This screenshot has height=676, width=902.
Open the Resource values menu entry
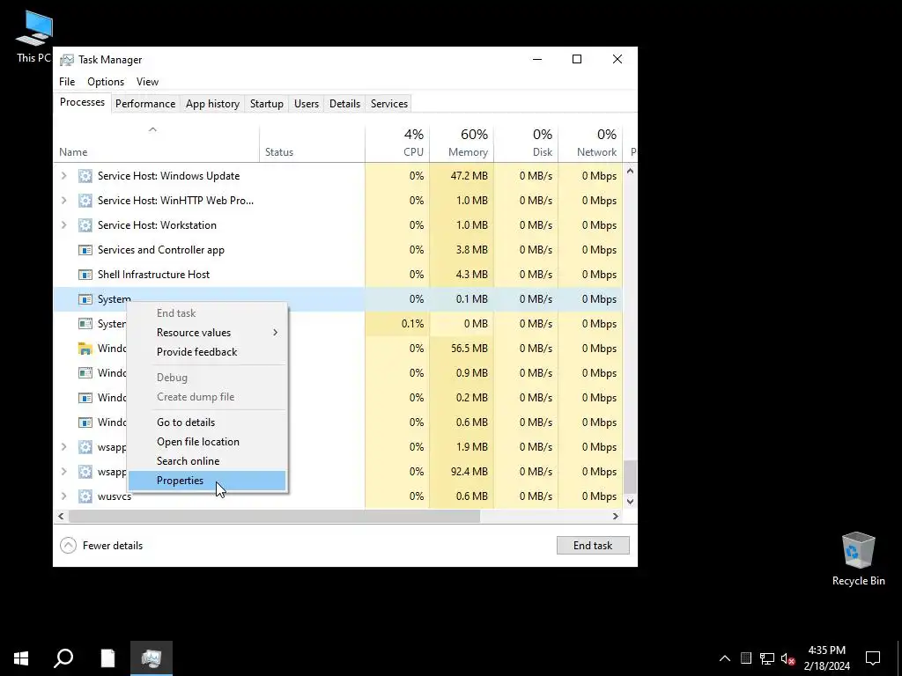coord(207,332)
